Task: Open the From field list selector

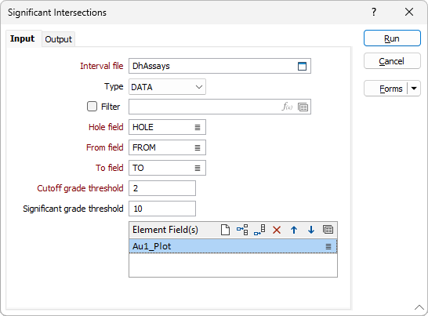Action: (x=198, y=147)
